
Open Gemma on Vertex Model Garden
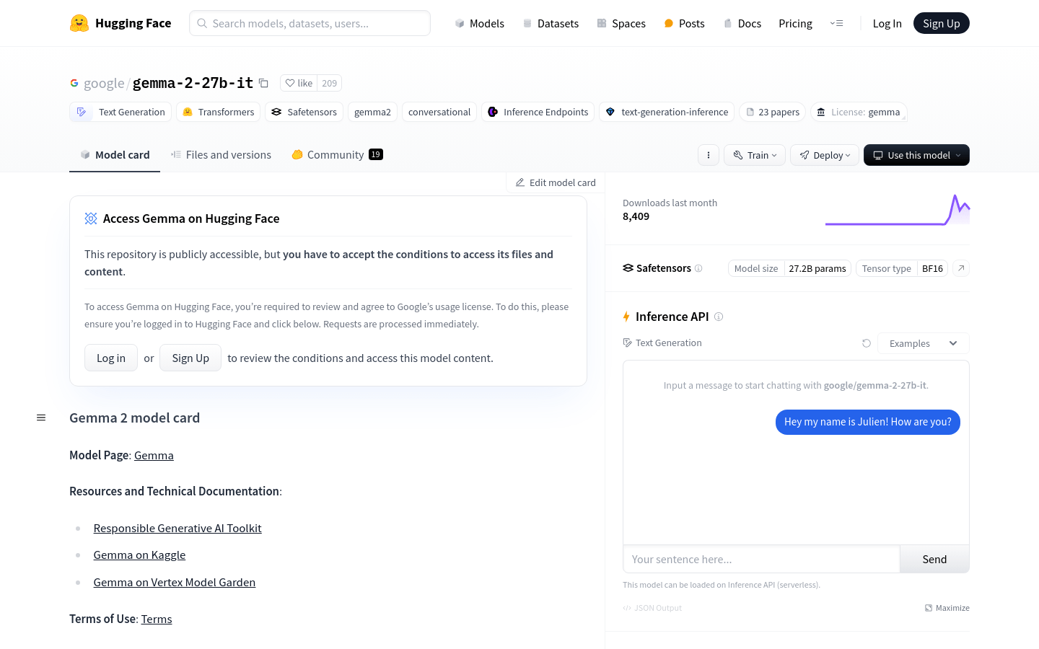175,583
